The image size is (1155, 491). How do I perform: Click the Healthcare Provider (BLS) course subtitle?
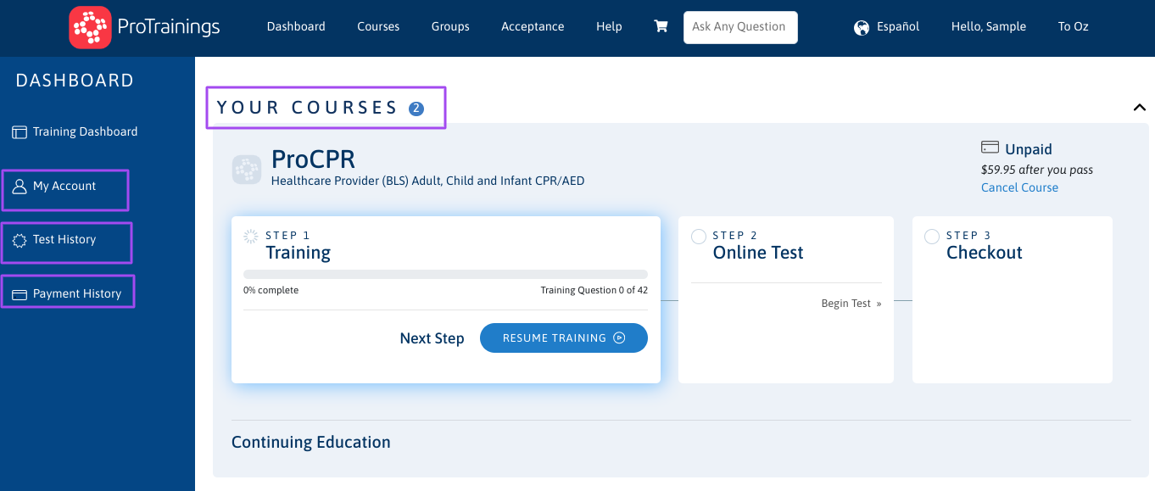point(427,181)
